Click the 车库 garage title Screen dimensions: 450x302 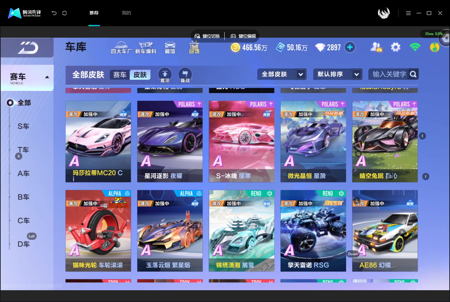coord(76,47)
